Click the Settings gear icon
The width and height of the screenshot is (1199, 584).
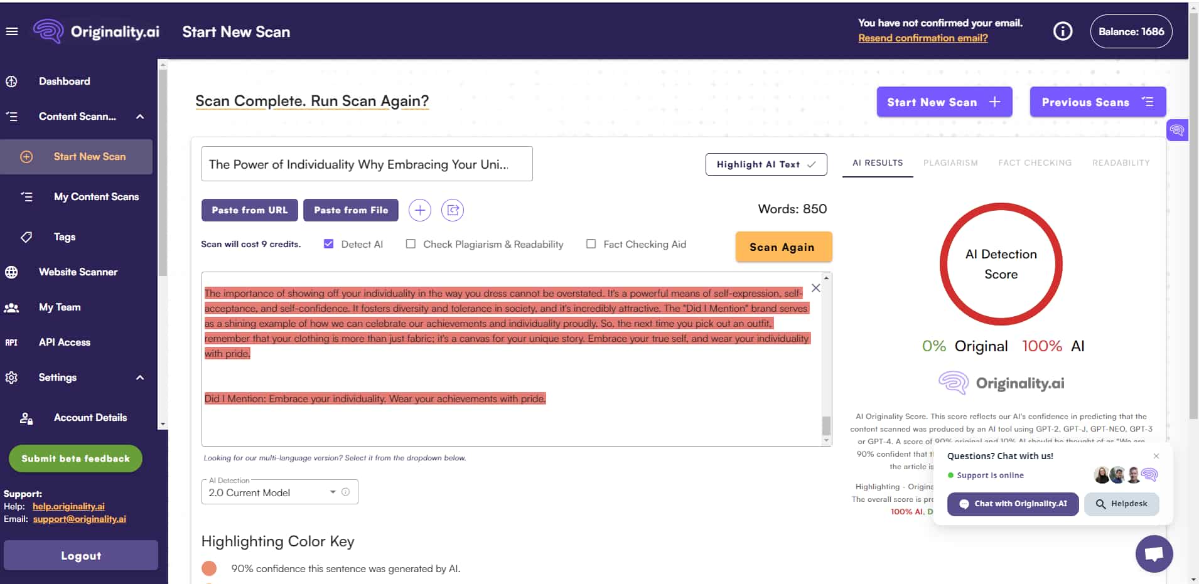(x=11, y=378)
